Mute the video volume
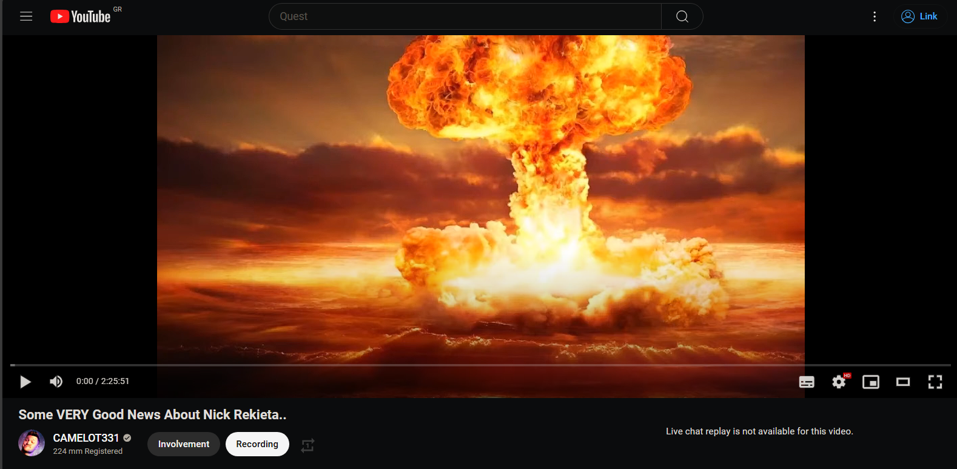Viewport: 957px width, 469px height. (x=56, y=382)
